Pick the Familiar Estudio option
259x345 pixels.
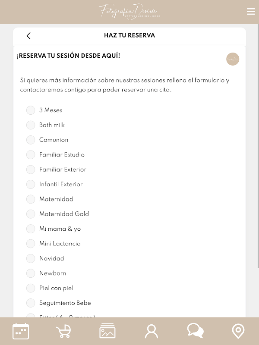pyautogui.click(x=31, y=155)
